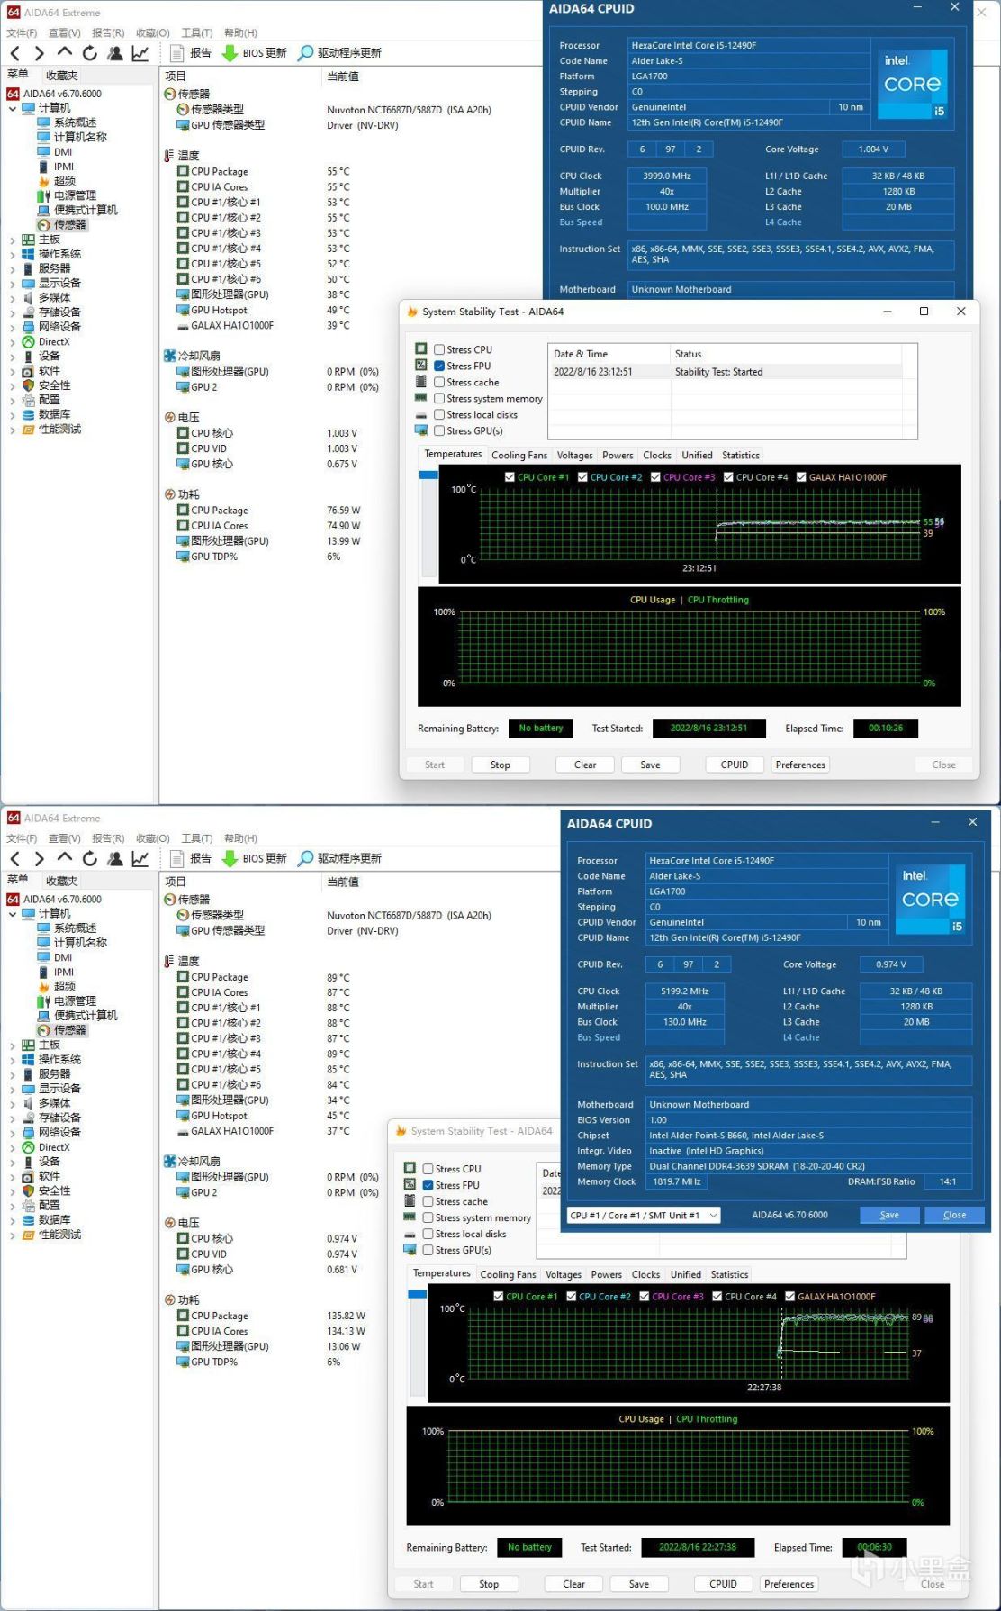This screenshot has height=1611, width=1001.
Task: Click BIOS 更新 in the lower AIDA64 toolbar
Action: [x=255, y=858]
